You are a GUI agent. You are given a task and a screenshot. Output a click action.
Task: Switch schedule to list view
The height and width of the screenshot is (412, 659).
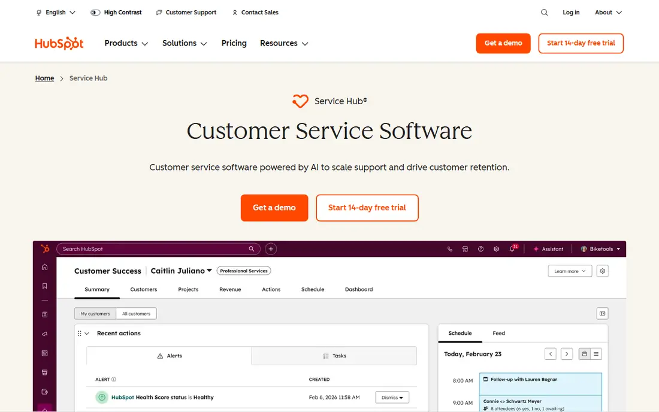pyautogui.click(x=596, y=354)
